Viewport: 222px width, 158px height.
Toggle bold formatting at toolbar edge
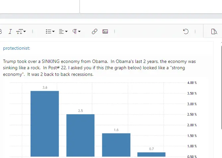tap(1, 31)
